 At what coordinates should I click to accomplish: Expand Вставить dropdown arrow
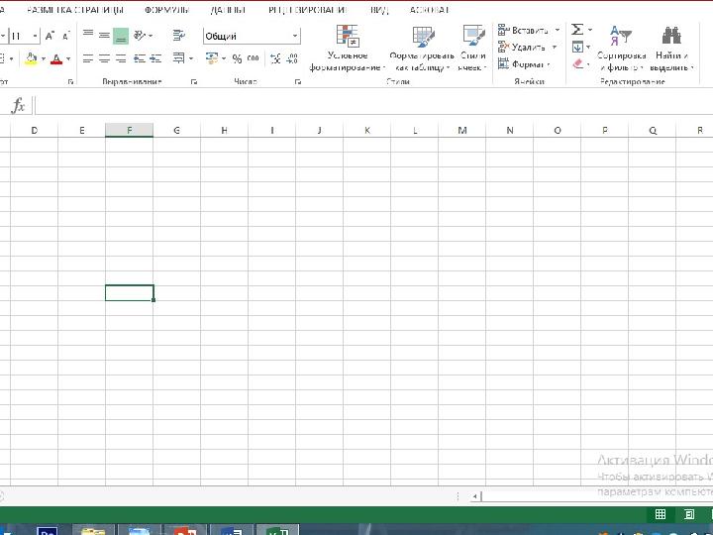coord(557,31)
